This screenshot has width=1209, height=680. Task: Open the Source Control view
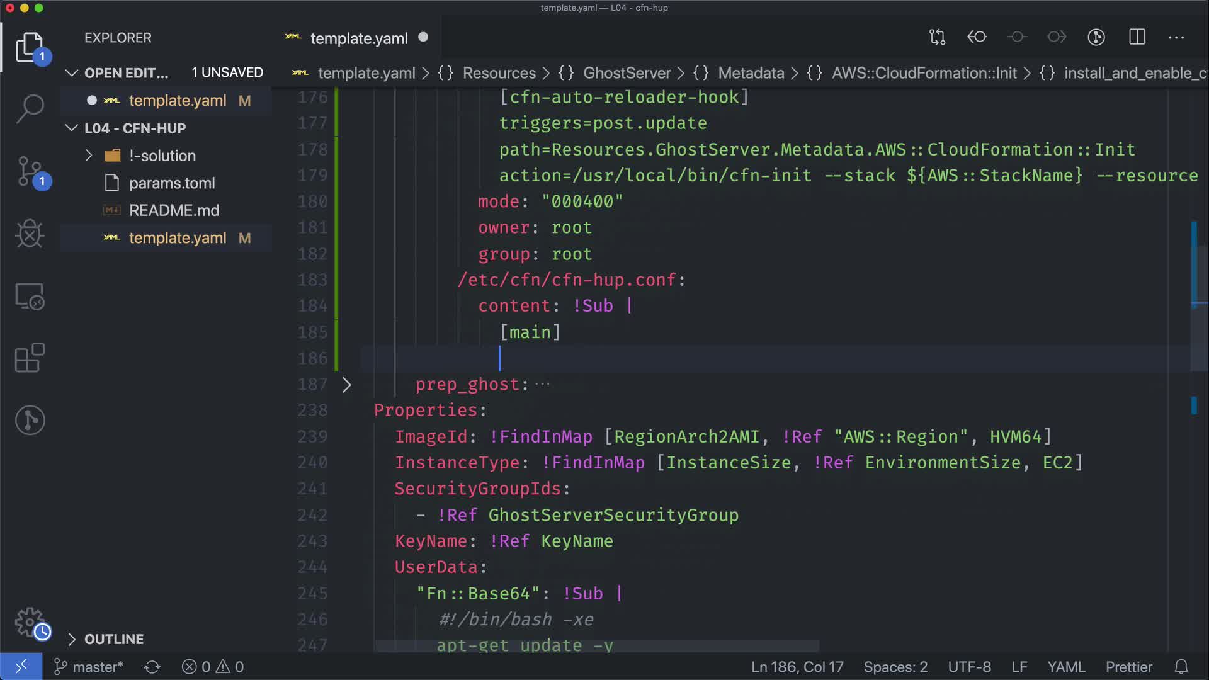pos(30,171)
